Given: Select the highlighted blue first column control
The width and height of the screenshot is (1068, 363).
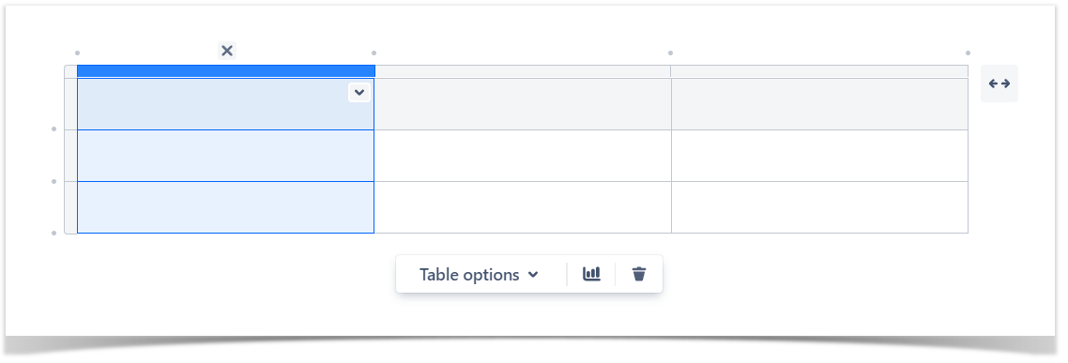Looking at the screenshot, I should (226, 71).
